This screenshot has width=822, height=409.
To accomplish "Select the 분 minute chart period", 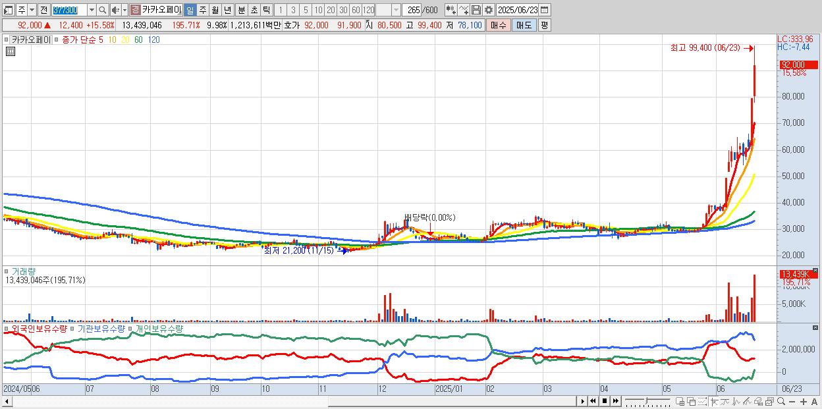I will 241,10.
